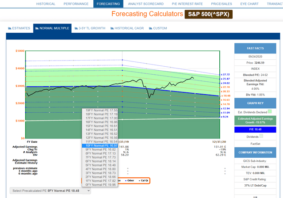This screenshot has width=283, height=198.
Task: Click the blue P/E 18.48 graph key
Action: click(x=255, y=129)
